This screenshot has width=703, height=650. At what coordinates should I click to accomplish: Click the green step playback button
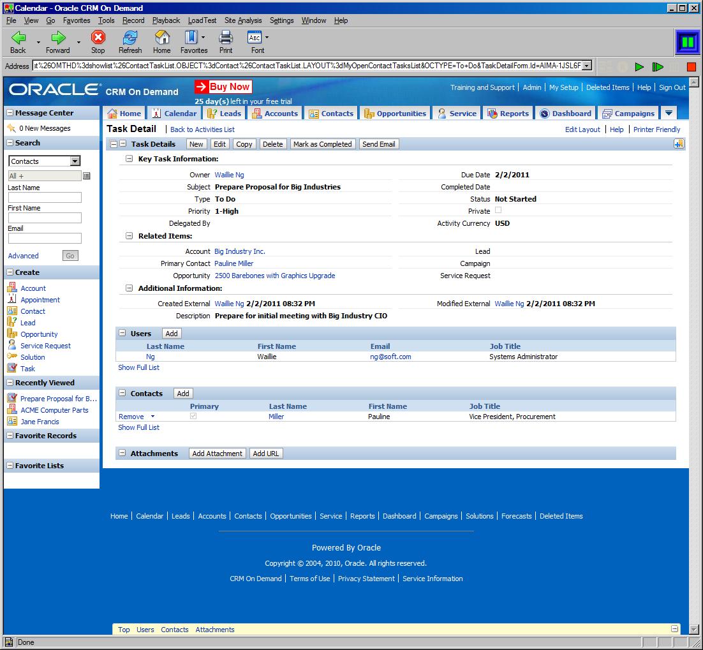658,67
